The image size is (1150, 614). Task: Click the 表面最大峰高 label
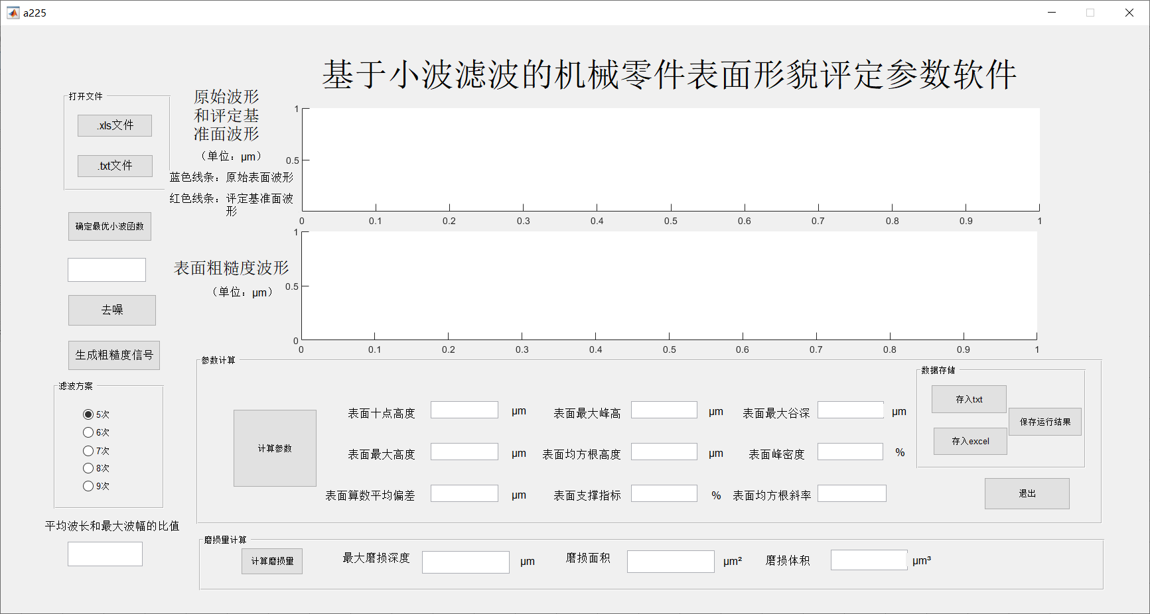(x=587, y=414)
